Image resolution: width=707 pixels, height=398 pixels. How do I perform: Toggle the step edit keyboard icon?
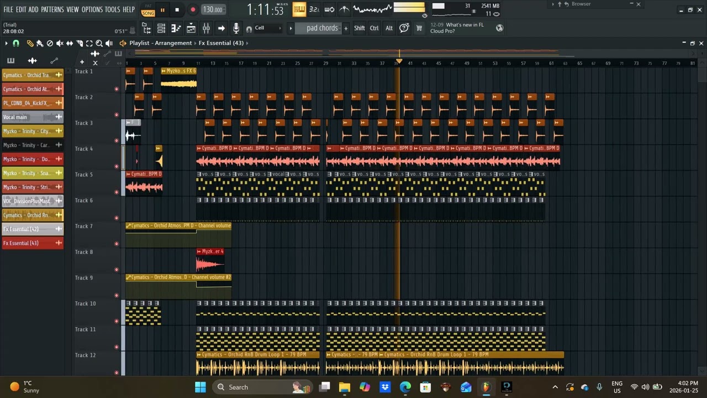(x=299, y=9)
